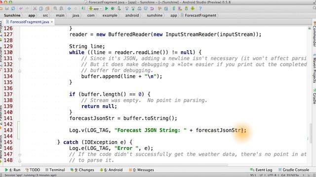This screenshot has width=316, height=177.
Task: Click the Synchronize toolbar icon
Action: coord(13,9)
